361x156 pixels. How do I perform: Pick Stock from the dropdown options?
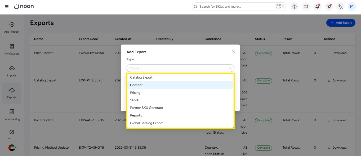134,100
